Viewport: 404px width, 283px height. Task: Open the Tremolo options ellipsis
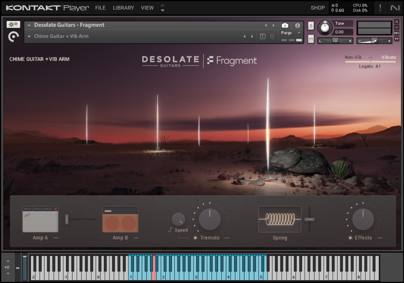[x=227, y=238]
